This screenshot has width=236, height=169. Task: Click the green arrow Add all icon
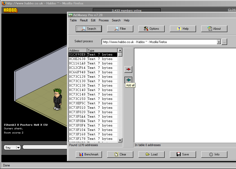coord(128,80)
